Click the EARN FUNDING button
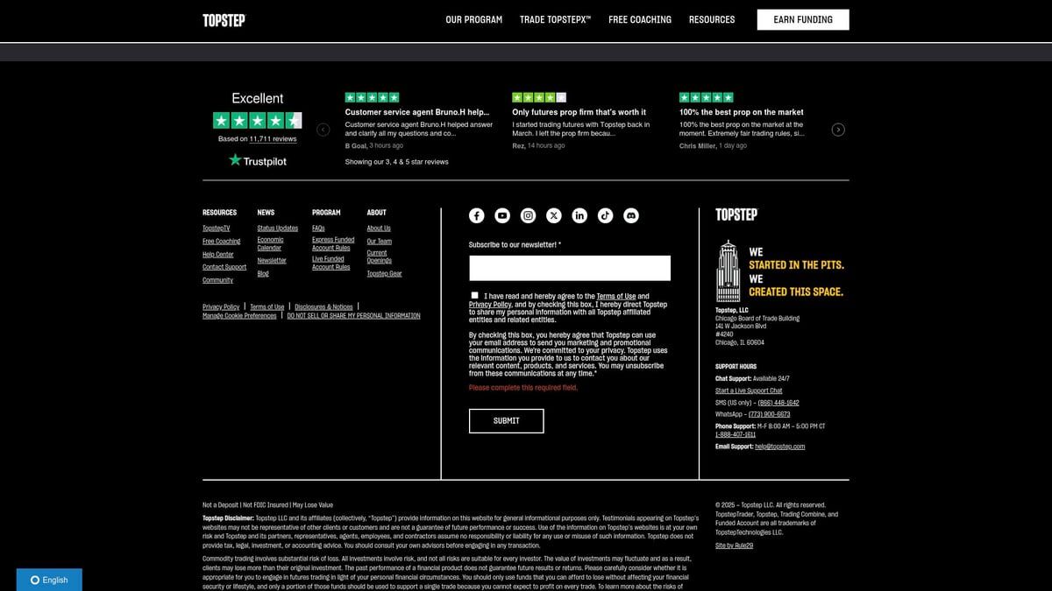This screenshot has width=1052, height=591. (x=802, y=19)
